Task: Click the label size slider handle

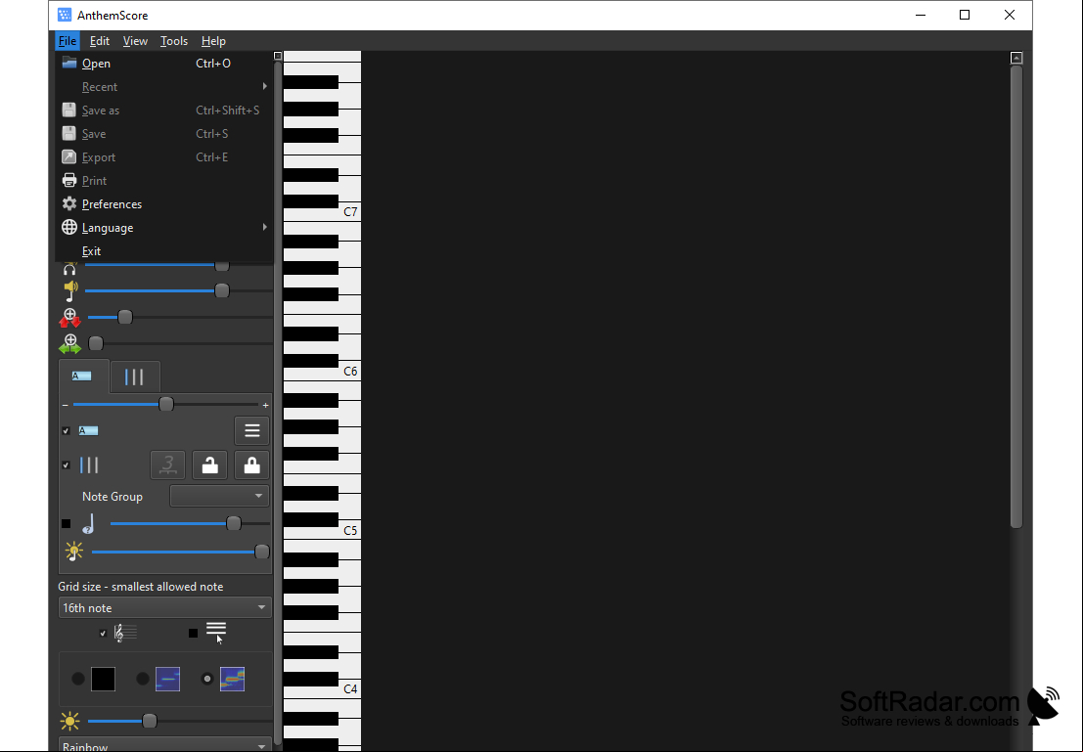Action: (165, 405)
